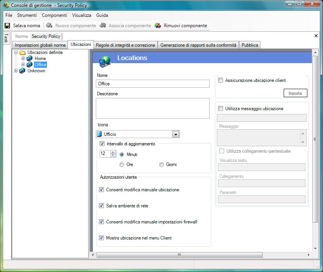This screenshot has width=323, height=272.
Task: Click the globe icon beside Home
Action: coord(30,59)
